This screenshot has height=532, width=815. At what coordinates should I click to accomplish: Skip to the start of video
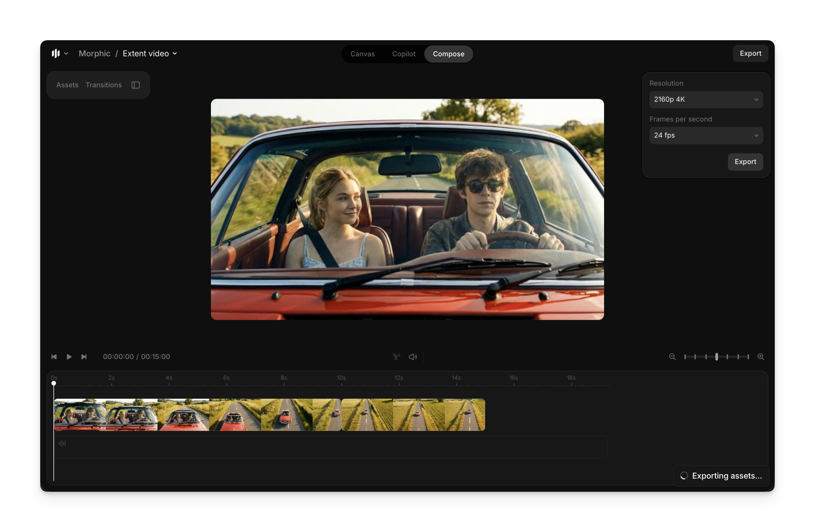pos(54,357)
